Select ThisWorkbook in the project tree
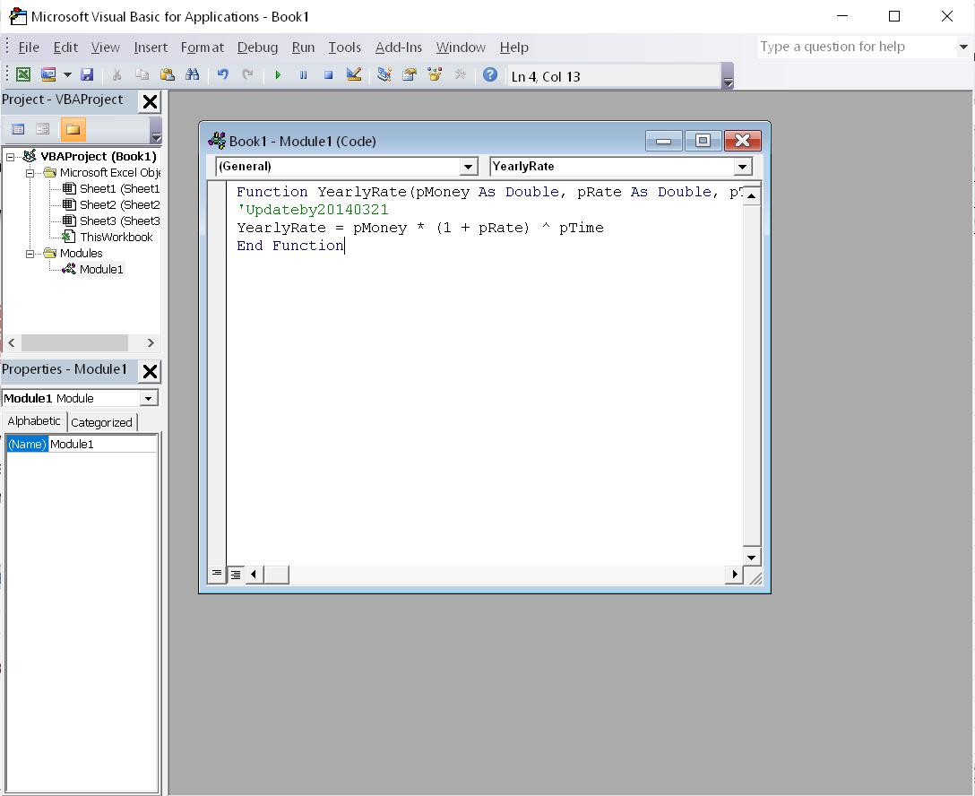The width and height of the screenshot is (975, 796). point(116,238)
